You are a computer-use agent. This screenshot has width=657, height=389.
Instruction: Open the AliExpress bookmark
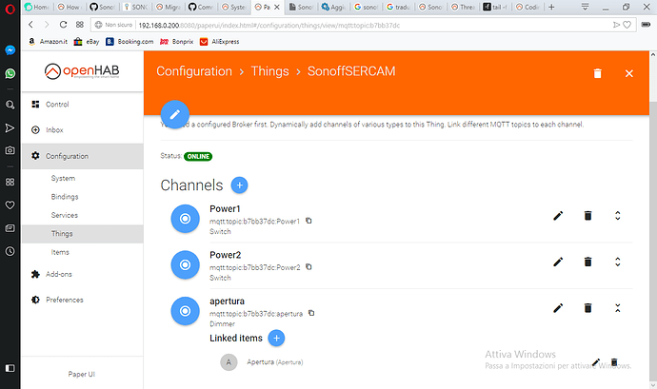point(220,42)
